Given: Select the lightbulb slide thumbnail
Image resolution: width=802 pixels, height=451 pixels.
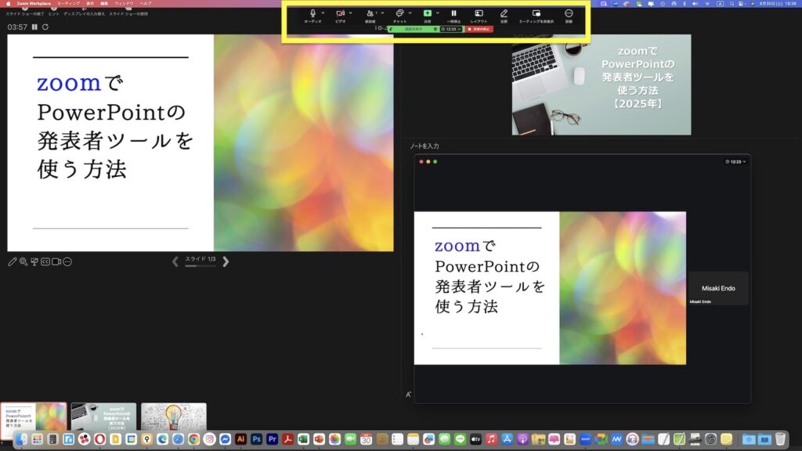Looking at the screenshot, I should click(x=174, y=417).
